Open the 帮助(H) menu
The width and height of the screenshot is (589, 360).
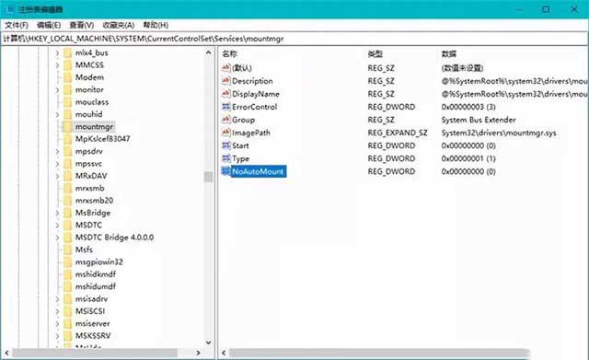tap(156, 25)
